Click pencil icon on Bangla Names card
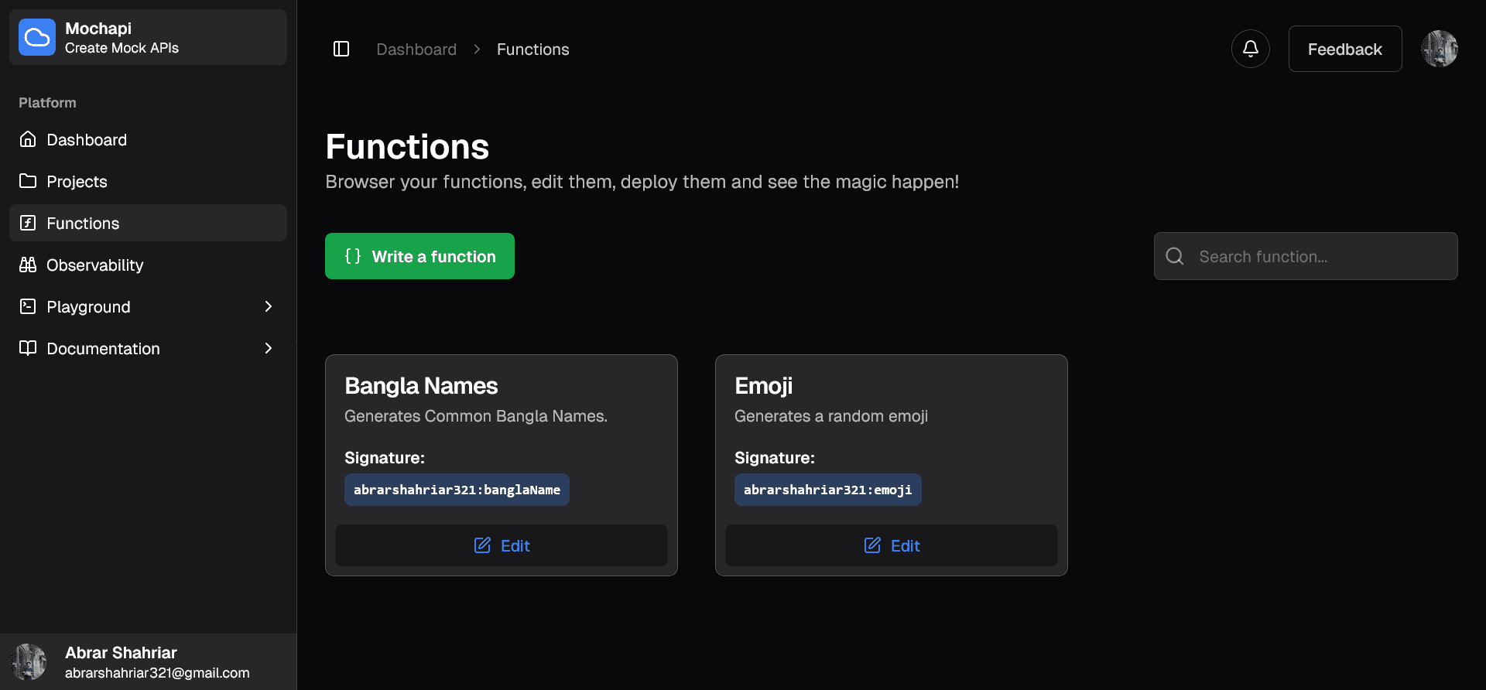 tap(482, 545)
